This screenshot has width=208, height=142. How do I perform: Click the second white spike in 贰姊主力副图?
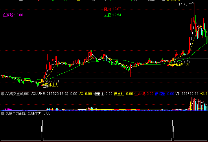click(x=173, y=129)
